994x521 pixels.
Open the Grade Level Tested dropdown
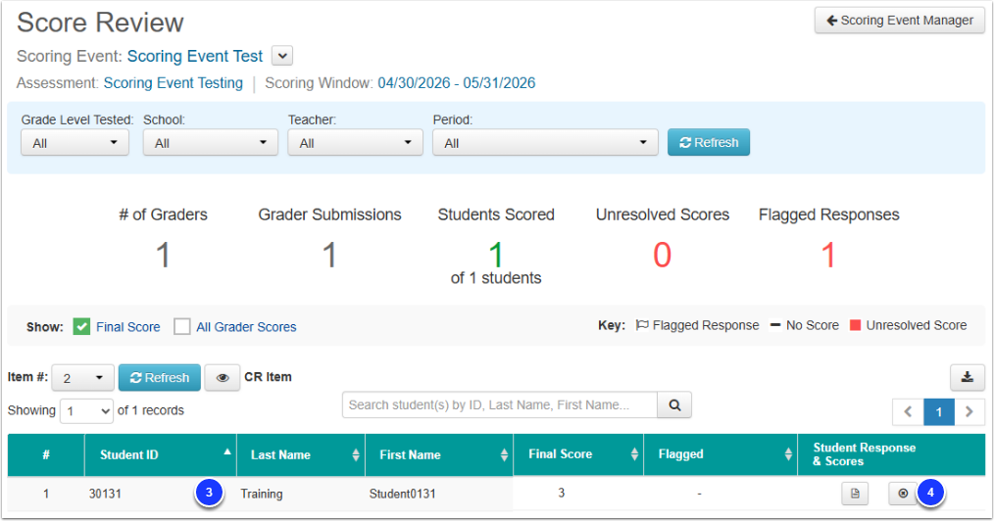pyautogui.click(x=75, y=142)
